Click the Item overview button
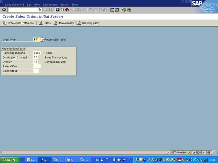218x163 pixels. (64, 23)
